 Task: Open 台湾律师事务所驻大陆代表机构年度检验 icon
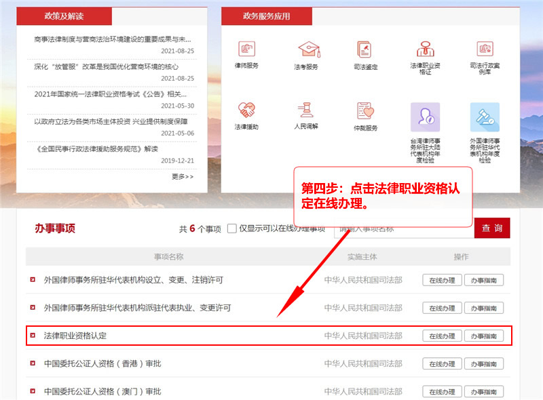pyautogui.click(x=425, y=117)
